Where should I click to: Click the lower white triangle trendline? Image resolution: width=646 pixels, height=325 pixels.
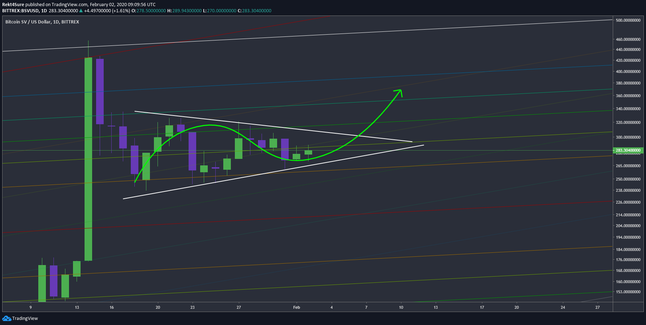click(273, 172)
